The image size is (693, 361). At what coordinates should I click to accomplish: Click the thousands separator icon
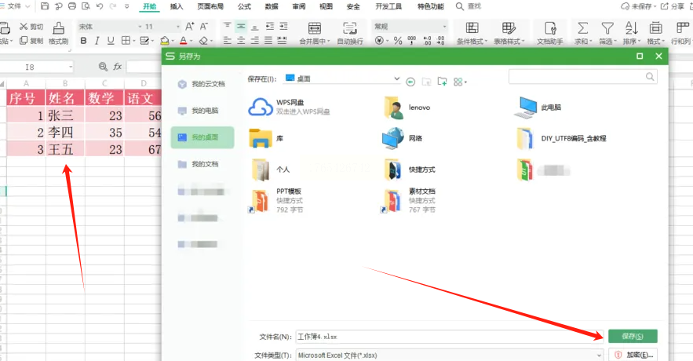[411, 41]
